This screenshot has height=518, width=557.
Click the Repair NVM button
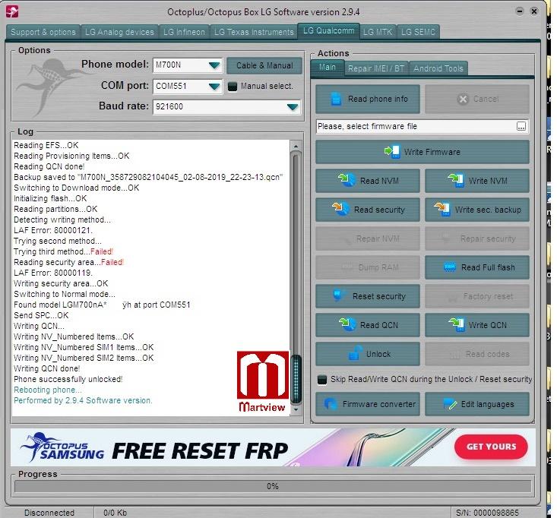pos(368,238)
